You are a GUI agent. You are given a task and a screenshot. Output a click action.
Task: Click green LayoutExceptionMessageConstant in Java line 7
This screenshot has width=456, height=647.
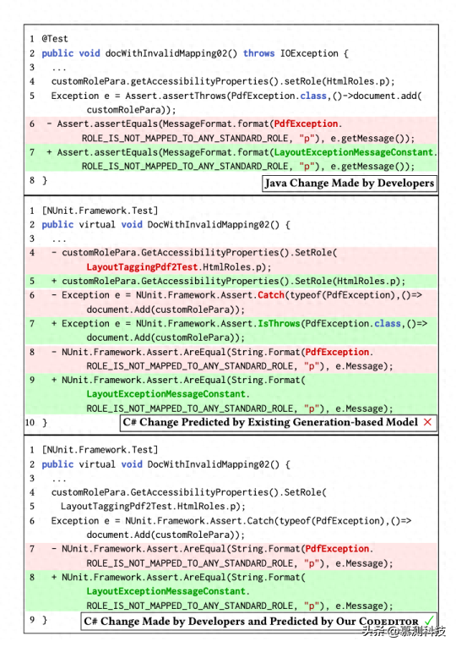(354, 152)
